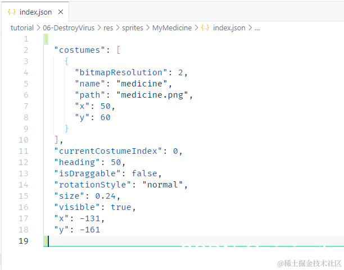
Task: Click the costume y value 60
Action: (x=106, y=117)
